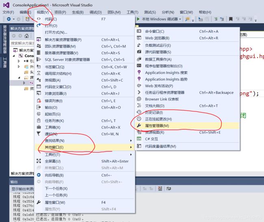Click 团队资源管理器(M) people icon
This screenshot has width=264, height=222.
[x=39, y=46]
